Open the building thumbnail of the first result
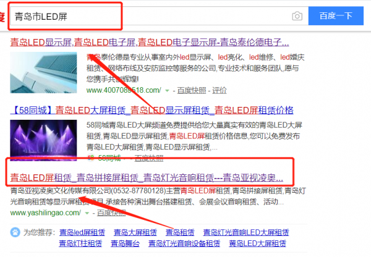Viewport: 371px width, 257px height. point(43,72)
